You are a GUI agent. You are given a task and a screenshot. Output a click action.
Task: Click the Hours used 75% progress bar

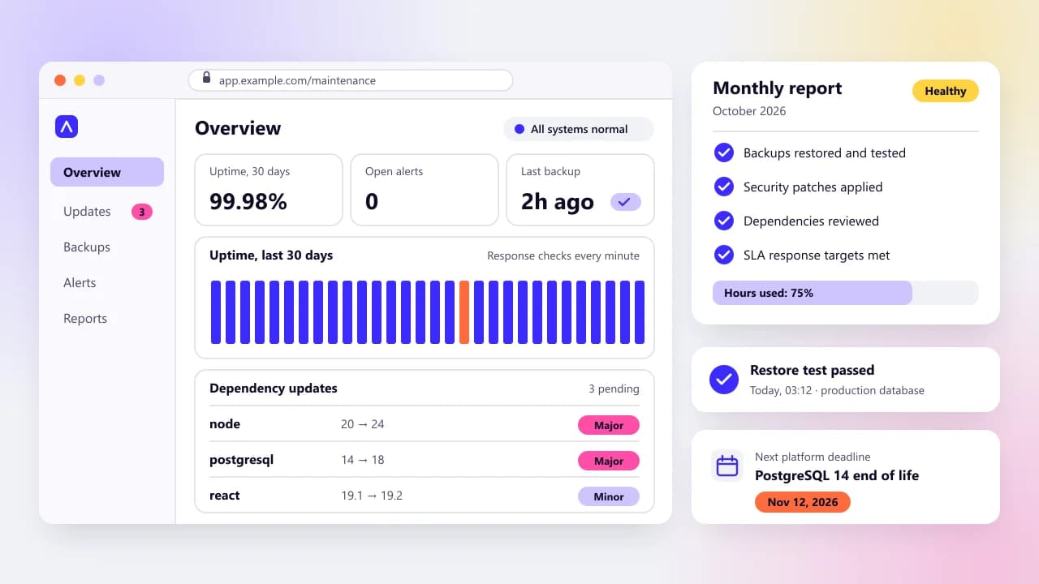[846, 293]
